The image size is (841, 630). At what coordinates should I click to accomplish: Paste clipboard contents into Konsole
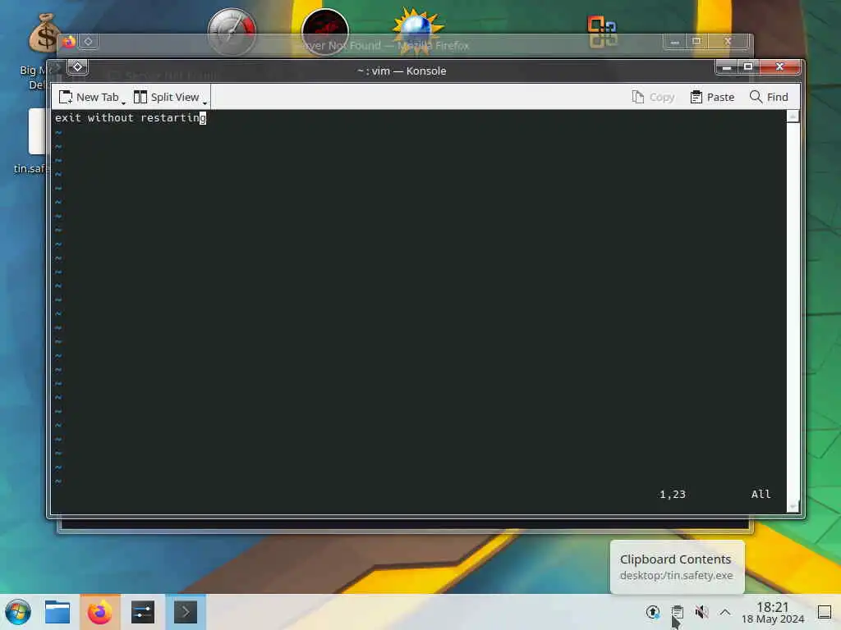point(712,97)
